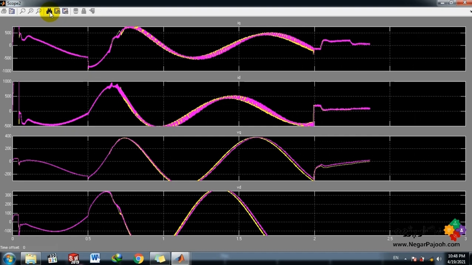Viewport: 472px width, 265px height.
Task: Select the Zoom tool magnifier
Action: click(22, 11)
